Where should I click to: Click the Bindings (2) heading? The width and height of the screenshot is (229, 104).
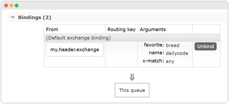[x=35, y=18]
